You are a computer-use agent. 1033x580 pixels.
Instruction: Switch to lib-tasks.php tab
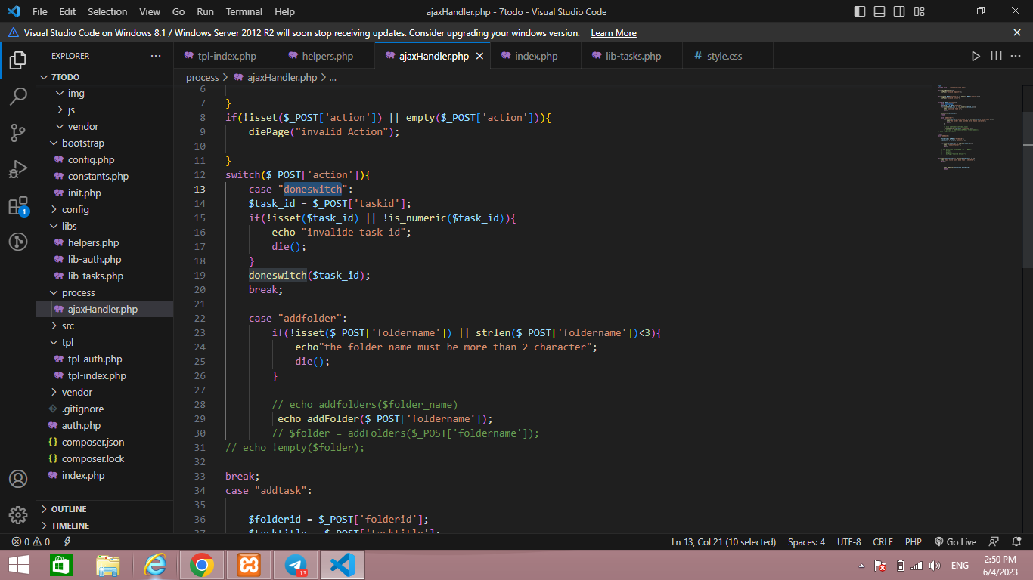coord(633,57)
